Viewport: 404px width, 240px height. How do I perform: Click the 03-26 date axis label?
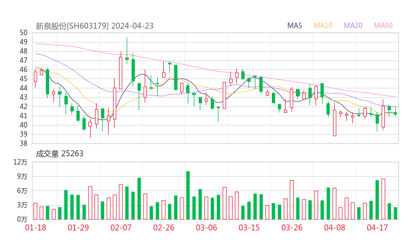click(292, 227)
